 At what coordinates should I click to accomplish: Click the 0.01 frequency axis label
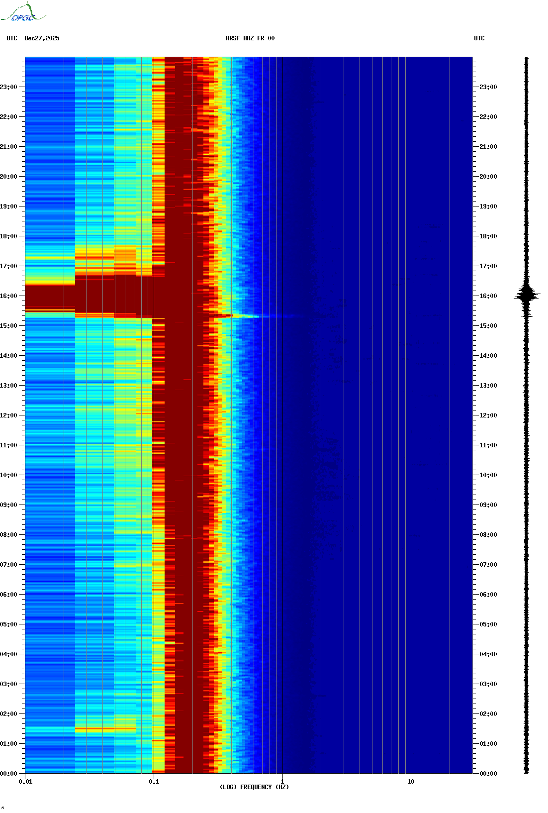pyautogui.click(x=25, y=782)
